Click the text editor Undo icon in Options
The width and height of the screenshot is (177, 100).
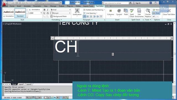point(154,17)
